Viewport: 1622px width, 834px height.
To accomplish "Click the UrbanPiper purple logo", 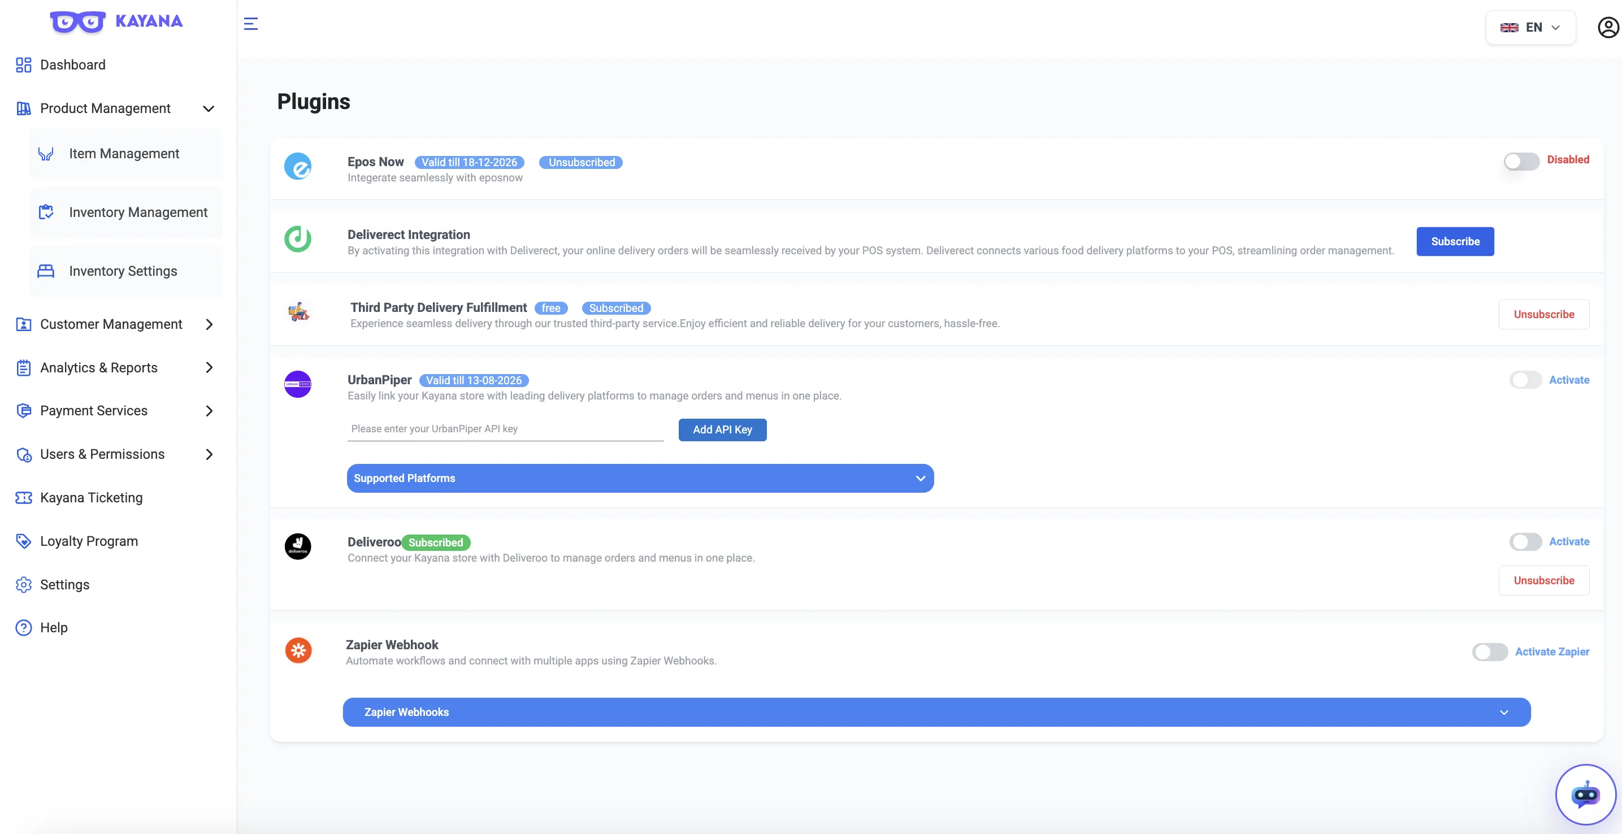I will (x=298, y=384).
